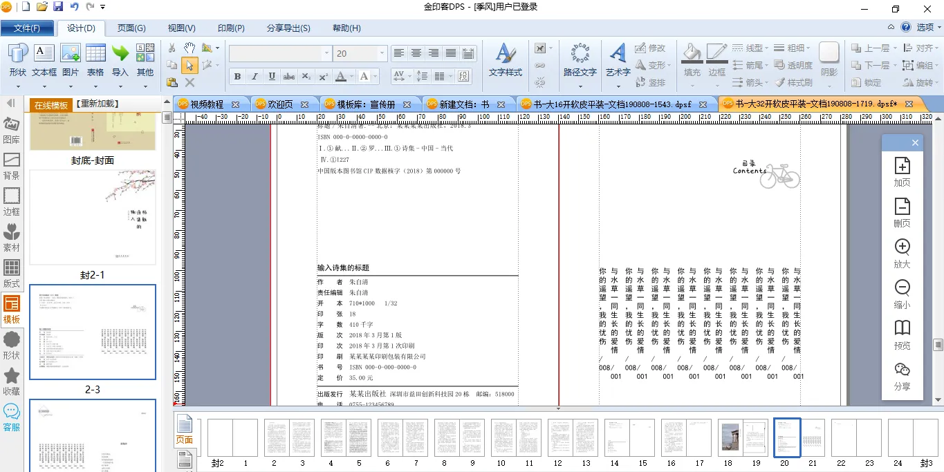This screenshot has width=944, height=472.
Task: Click the 重新加载 reload button
Action: pyautogui.click(x=98, y=104)
